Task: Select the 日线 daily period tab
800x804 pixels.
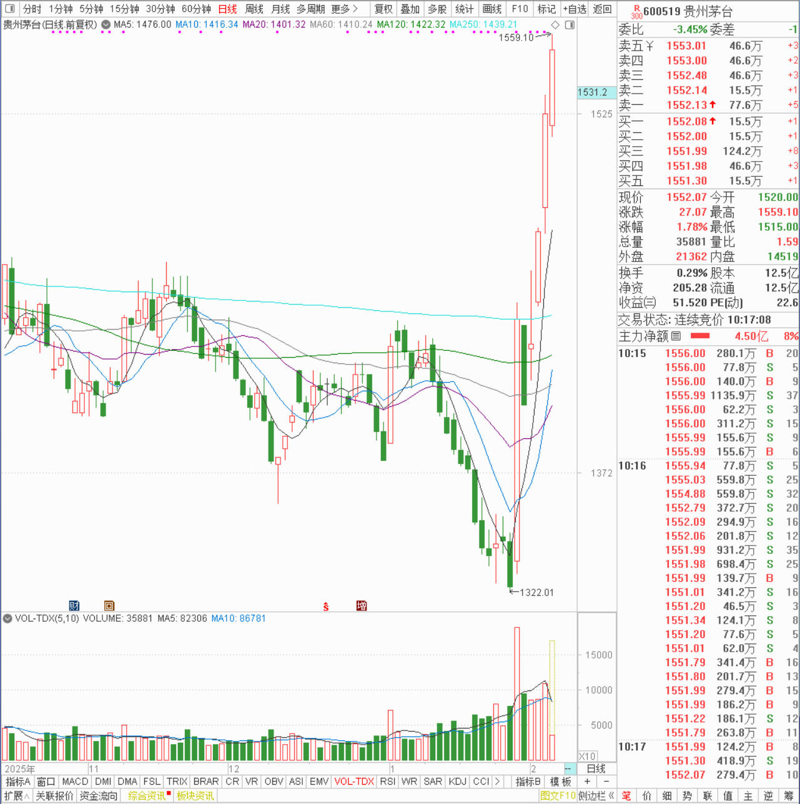Action: pos(227,9)
